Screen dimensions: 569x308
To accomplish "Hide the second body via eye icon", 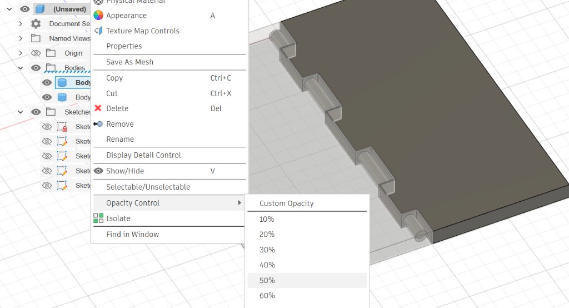I will click(x=47, y=97).
